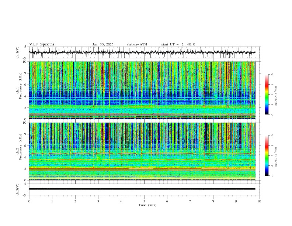Click the ch.1 spectrogram plot area
Viewport: 292px width, 226px height.
[x=142, y=90]
